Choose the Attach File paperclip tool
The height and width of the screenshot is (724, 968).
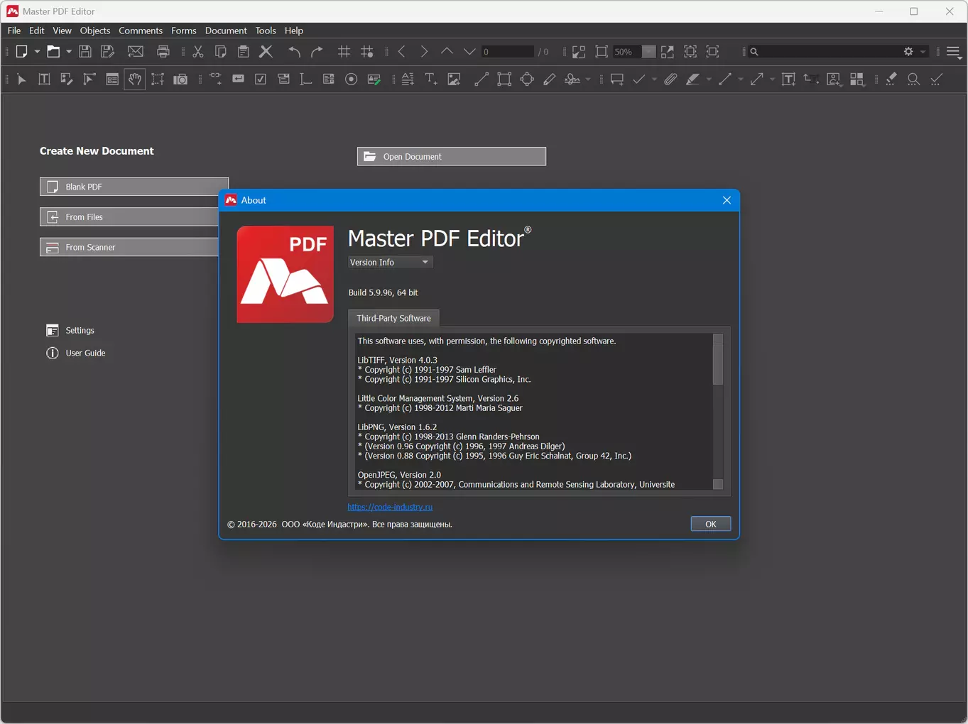[670, 79]
